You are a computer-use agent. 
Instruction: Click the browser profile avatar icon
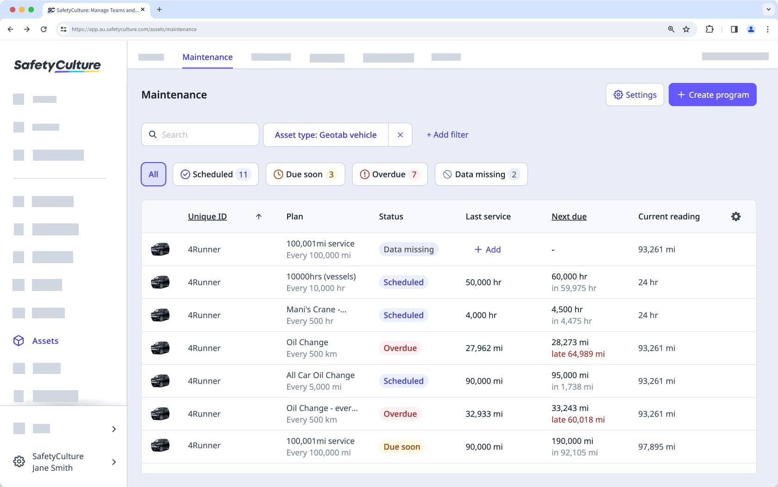tap(751, 29)
